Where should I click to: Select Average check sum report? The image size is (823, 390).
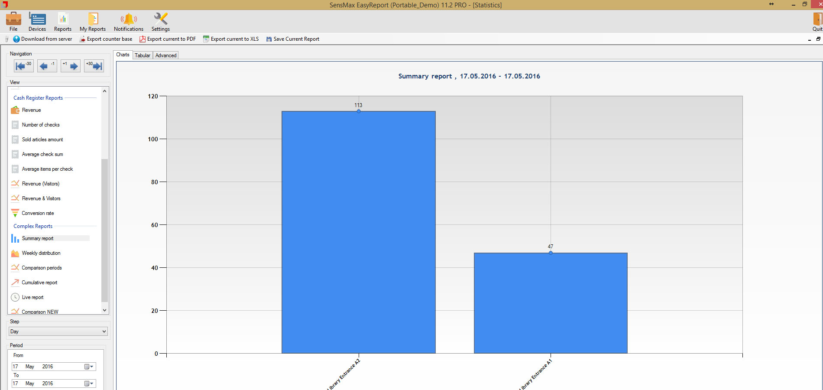[42, 154]
